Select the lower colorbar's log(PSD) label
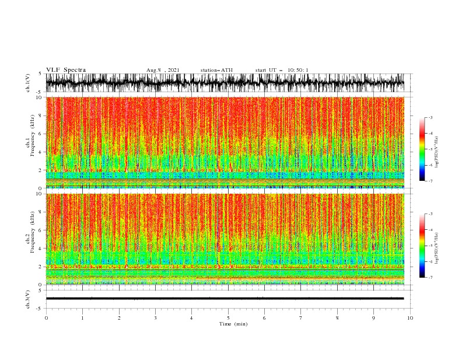462x357 pixels. point(437,249)
